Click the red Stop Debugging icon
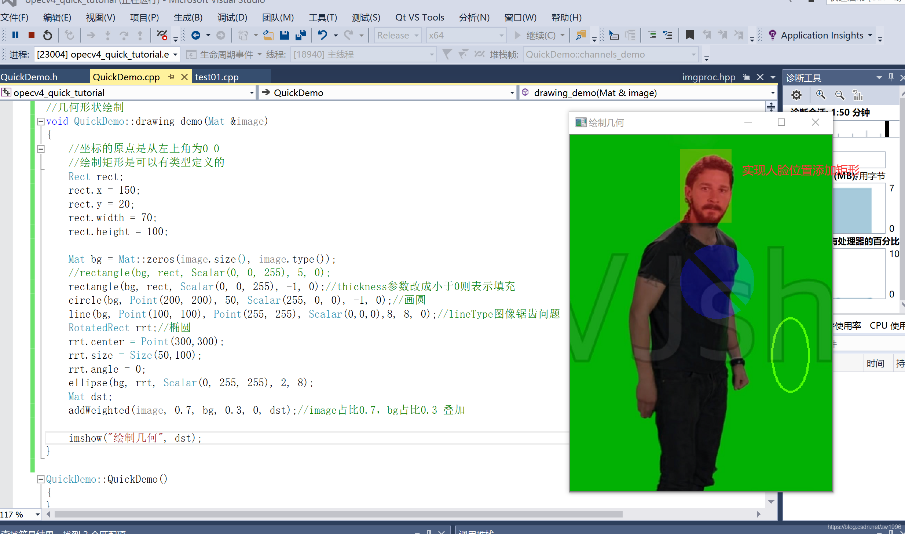 click(32, 35)
